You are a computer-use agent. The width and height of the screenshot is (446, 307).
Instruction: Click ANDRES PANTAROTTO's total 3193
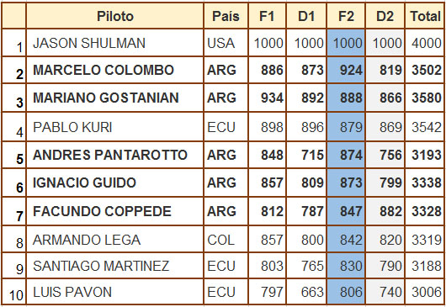point(425,155)
